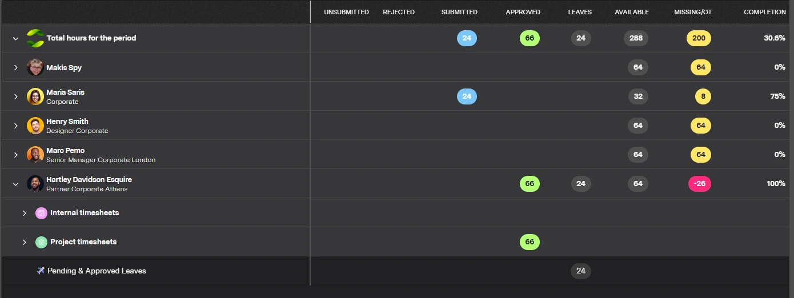Click the pink Internal timesheets icon
The height and width of the screenshot is (298, 794).
[x=41, y=213]
